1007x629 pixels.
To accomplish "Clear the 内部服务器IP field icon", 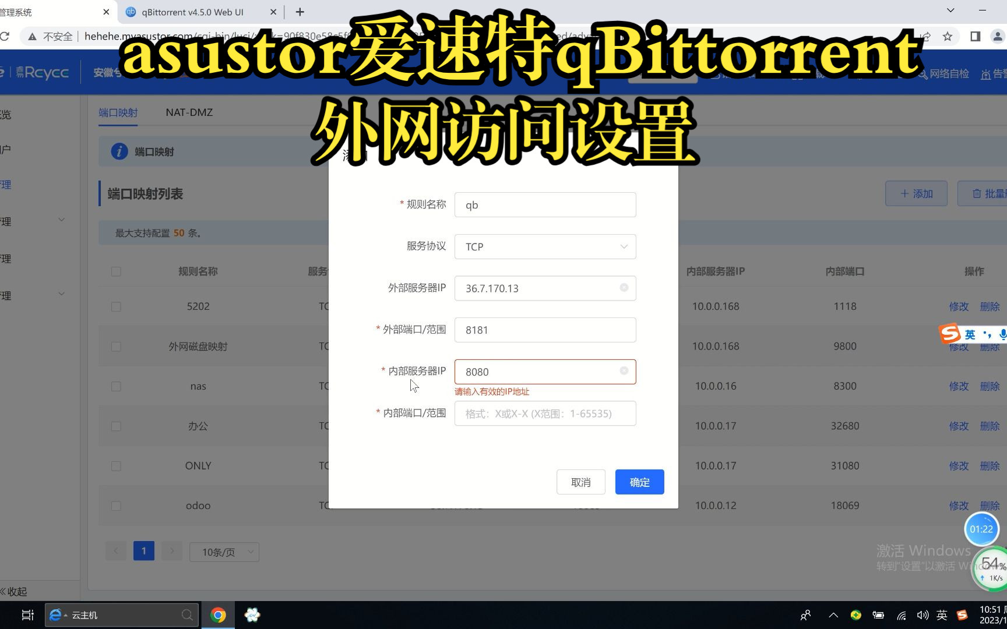I will point(624,371).
